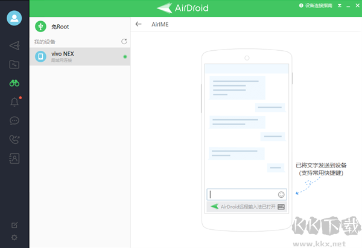
Task: Select the remote control binoculars icon
Action: pyautogui.click(x=14, y=83)
